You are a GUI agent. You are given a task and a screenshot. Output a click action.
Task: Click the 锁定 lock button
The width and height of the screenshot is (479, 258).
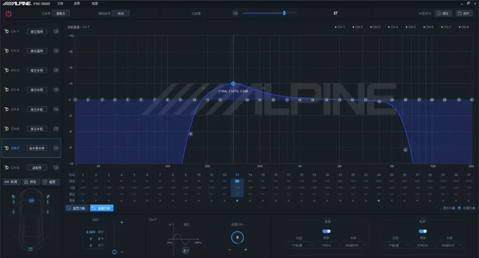coord(31,182)
